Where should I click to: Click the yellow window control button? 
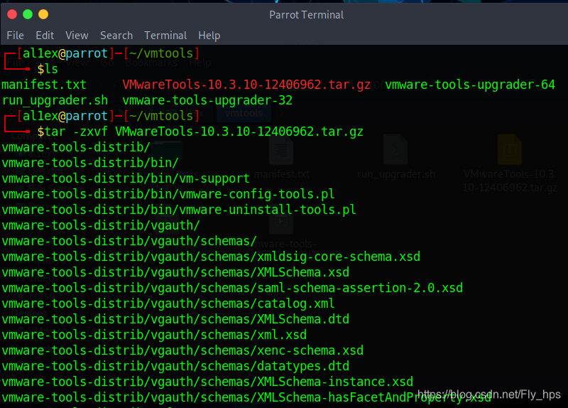click(x=43, y=14)
